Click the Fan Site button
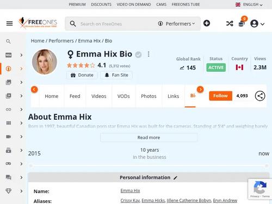 116,75
